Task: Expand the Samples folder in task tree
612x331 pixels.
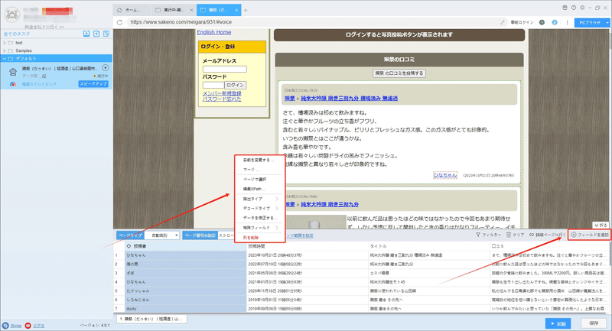Action: click(5, 50)
